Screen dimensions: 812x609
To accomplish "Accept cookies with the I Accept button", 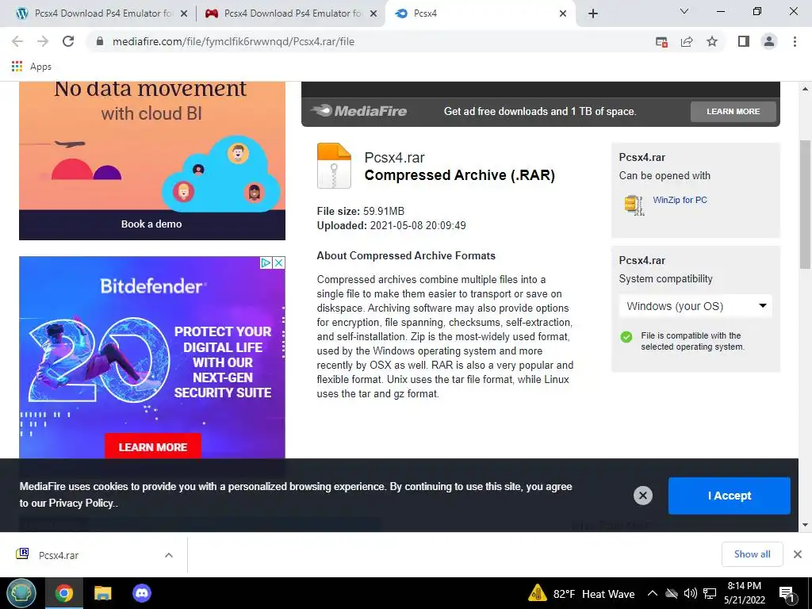I will 730,496.
